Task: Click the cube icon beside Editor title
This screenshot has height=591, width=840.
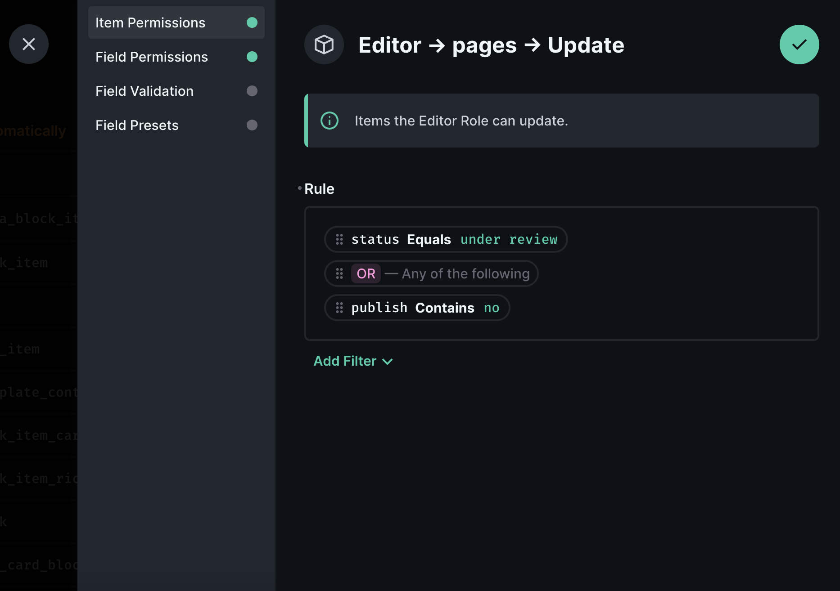Action: 324,45
